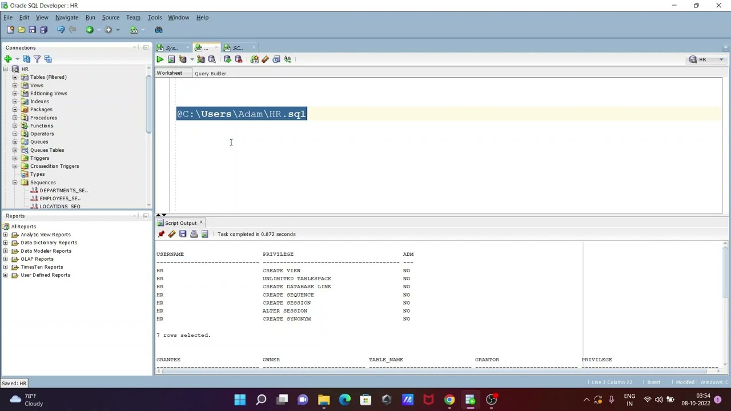
Task: Click the New file icon in main toolbar
Action: [x=10, y=30]
